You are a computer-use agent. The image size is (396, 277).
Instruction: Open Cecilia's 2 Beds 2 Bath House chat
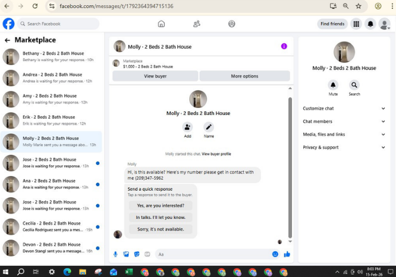[51, 227]
